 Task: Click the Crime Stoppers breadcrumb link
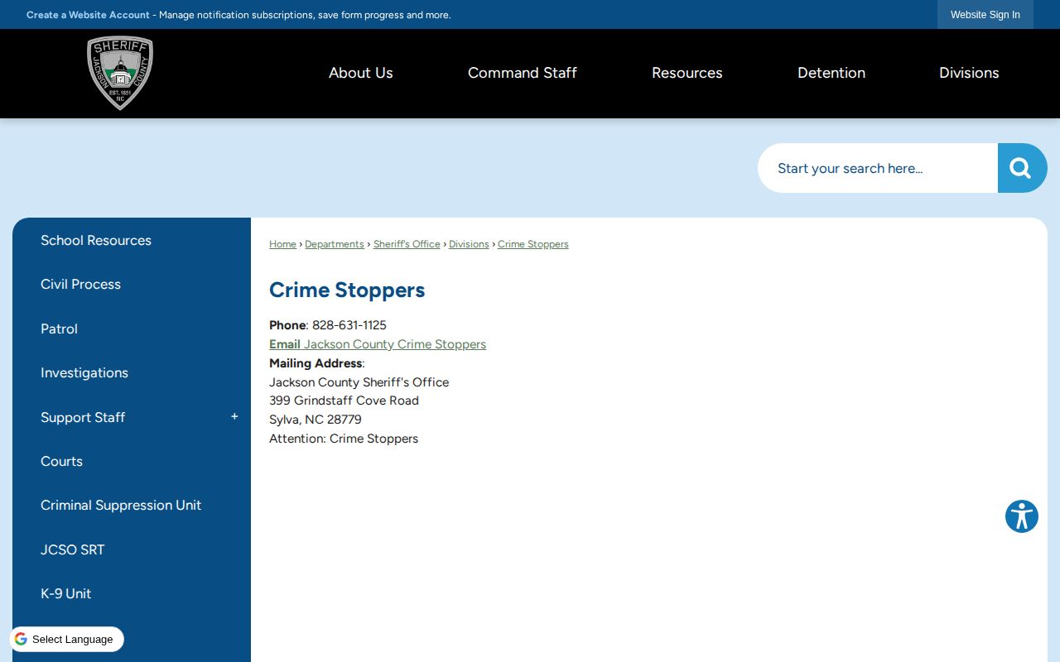(533, 244)
